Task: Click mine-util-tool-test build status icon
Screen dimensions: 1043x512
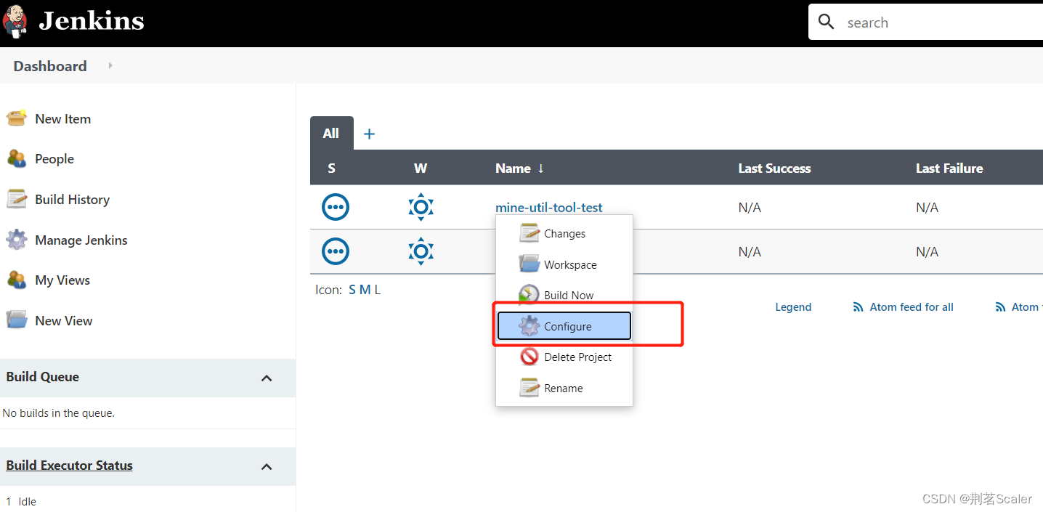Action: tap(335, 207)
